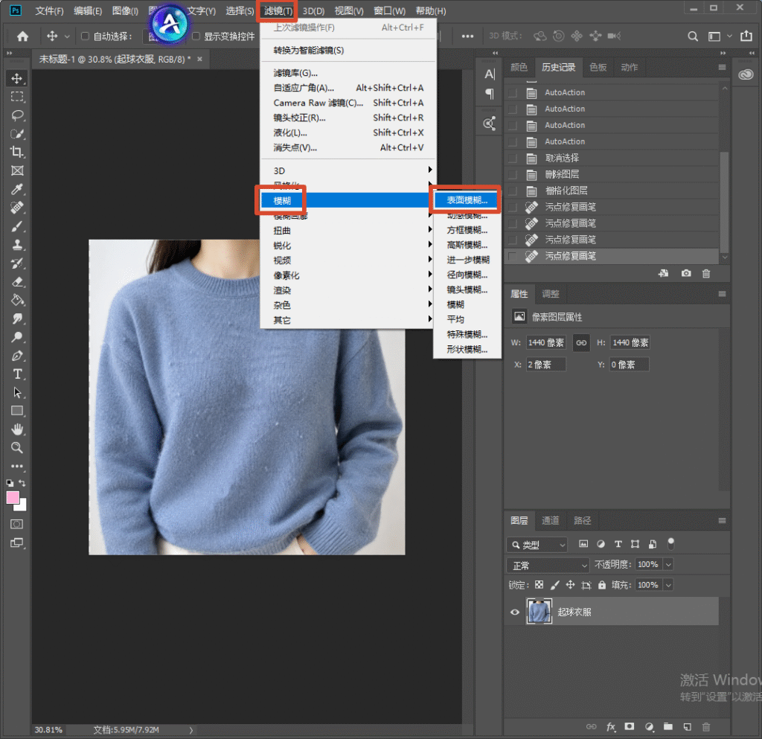This screenshot has width=762, height=739.
Task: Select the Brush tool
Action: [x=17, y=226]
